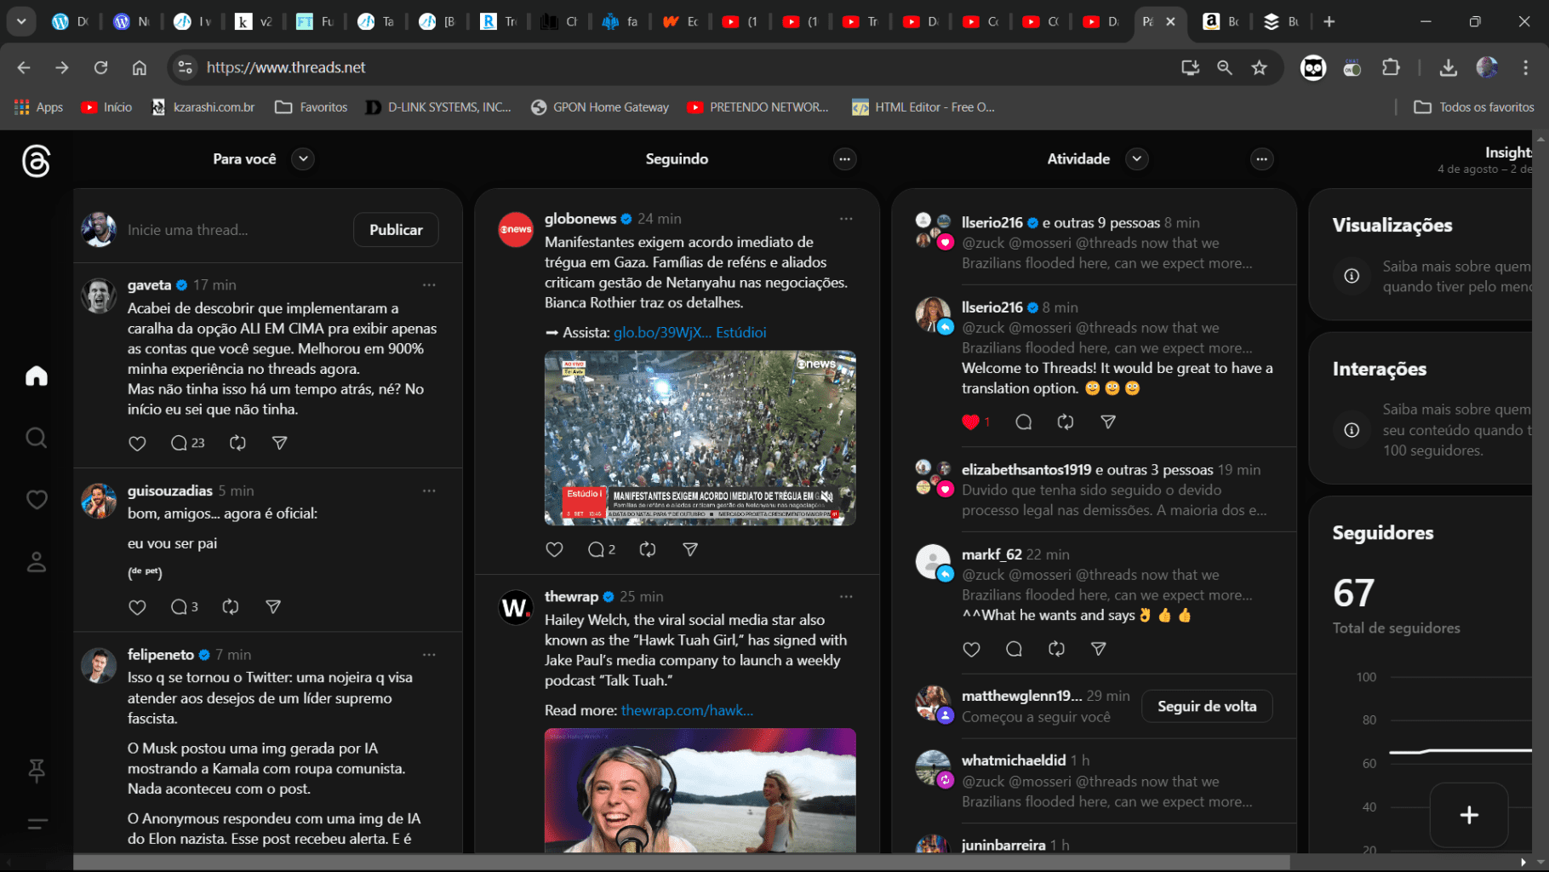This screenshot has height=872, width=1549.
Task: Select the Home icon in the sidebar
Action: coord(36,376)
